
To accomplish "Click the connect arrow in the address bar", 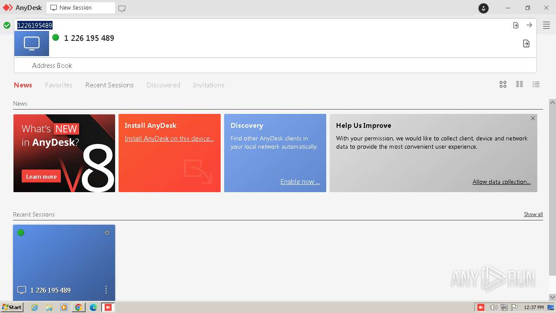I will 529,25.
